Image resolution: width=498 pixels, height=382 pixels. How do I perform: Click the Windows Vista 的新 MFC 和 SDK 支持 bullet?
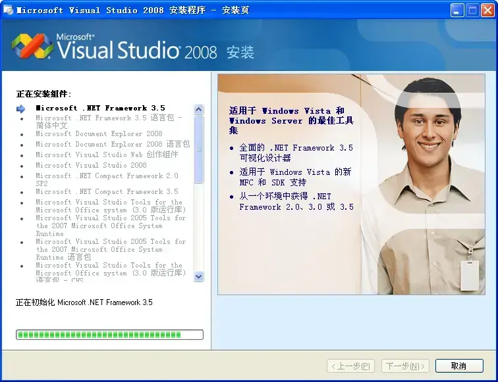pos(295,177)
